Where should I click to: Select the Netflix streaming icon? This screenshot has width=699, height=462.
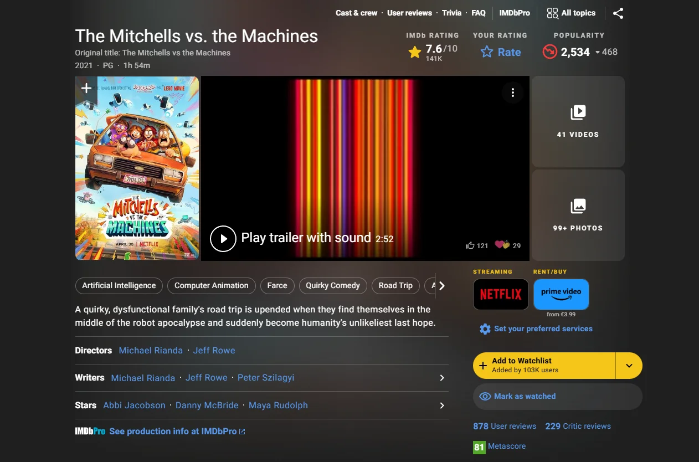tap(500, 294)
